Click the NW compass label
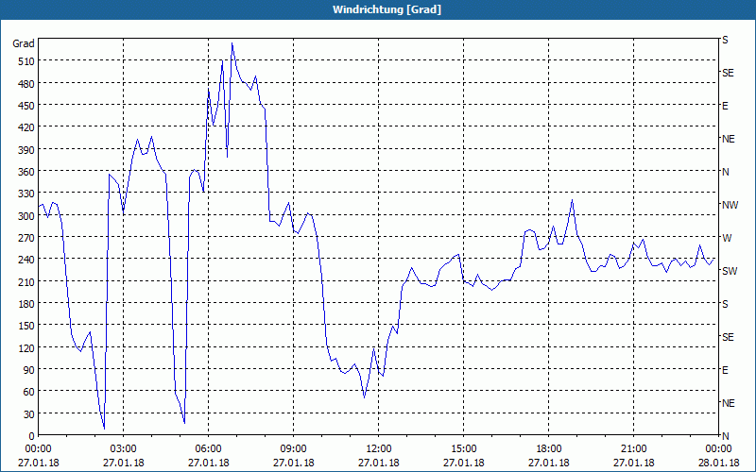This screenshot has height=472, width=756. (730, 205)
